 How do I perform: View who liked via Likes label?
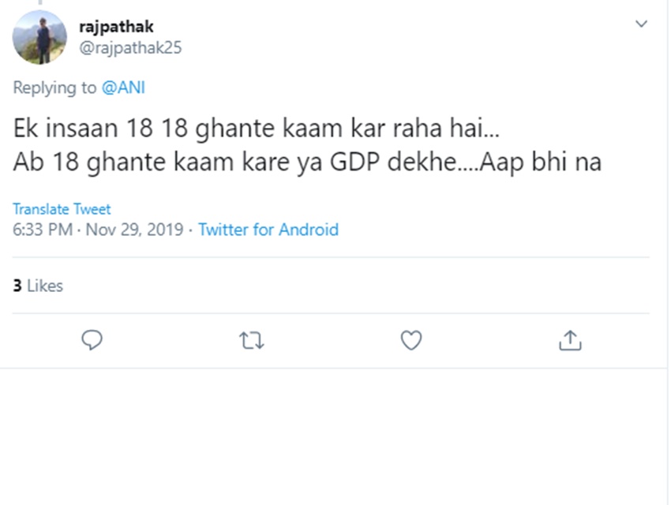[x=45, y=286]
